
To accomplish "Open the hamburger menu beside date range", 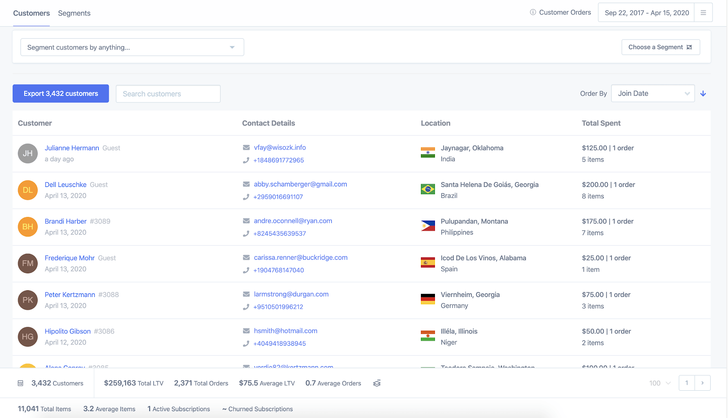I will click(x=703, y=13).
